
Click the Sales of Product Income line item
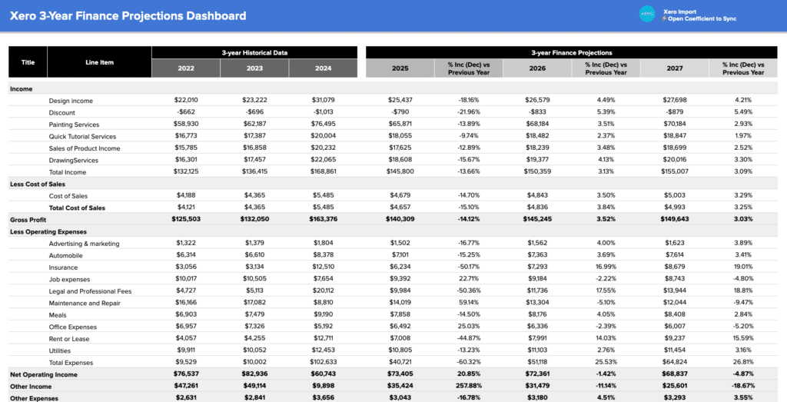coord(85,148)
